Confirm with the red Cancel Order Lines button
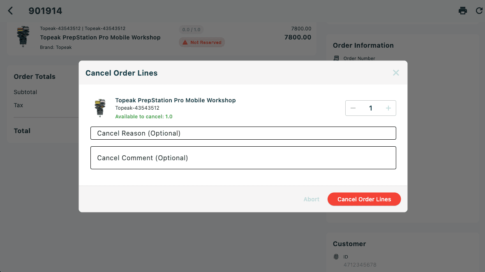485x272 pixels. coord(364,199)
